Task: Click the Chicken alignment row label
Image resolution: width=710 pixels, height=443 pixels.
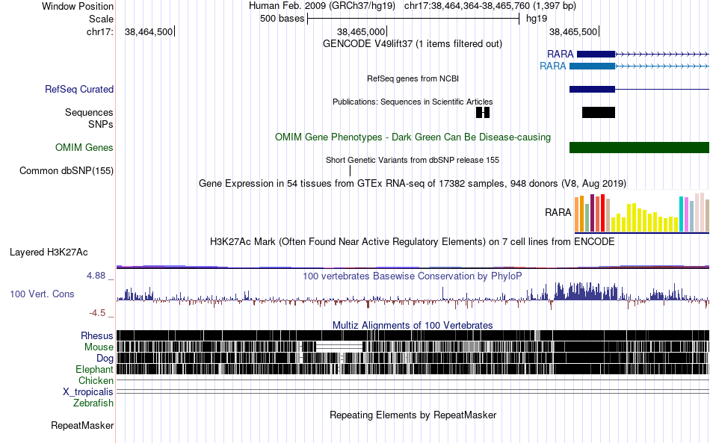Action: tap(96, 380)
